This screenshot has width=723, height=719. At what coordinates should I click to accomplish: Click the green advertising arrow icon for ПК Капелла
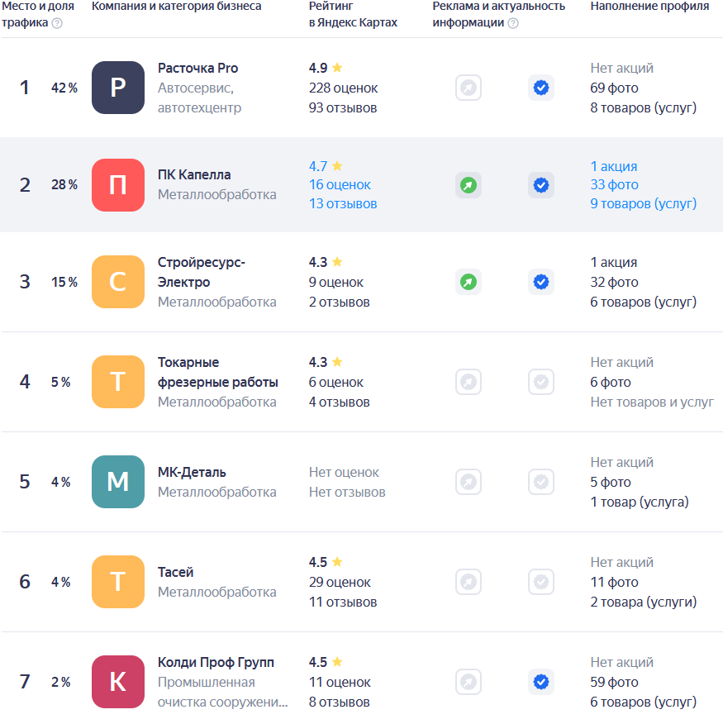pyautogui.click(x=469, y=185)
